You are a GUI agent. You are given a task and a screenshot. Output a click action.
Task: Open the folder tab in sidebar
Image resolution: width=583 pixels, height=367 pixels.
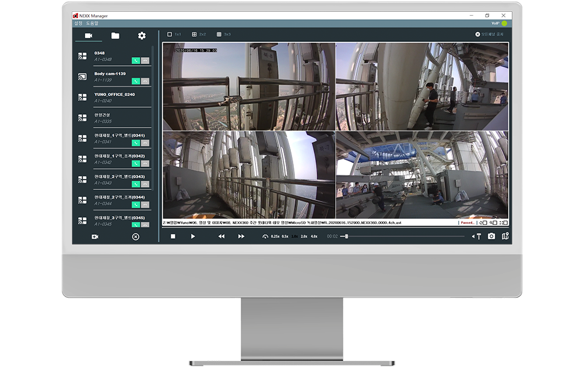coord(115,36)
